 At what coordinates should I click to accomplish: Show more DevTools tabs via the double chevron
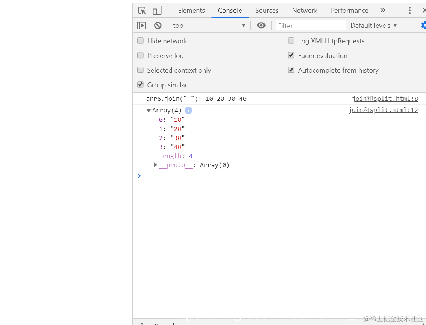[383, 10]
